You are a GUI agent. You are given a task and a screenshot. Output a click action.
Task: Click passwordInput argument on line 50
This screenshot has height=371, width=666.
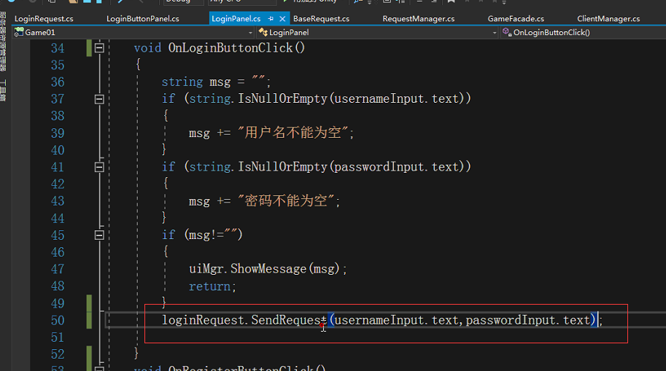coord(511,320)
